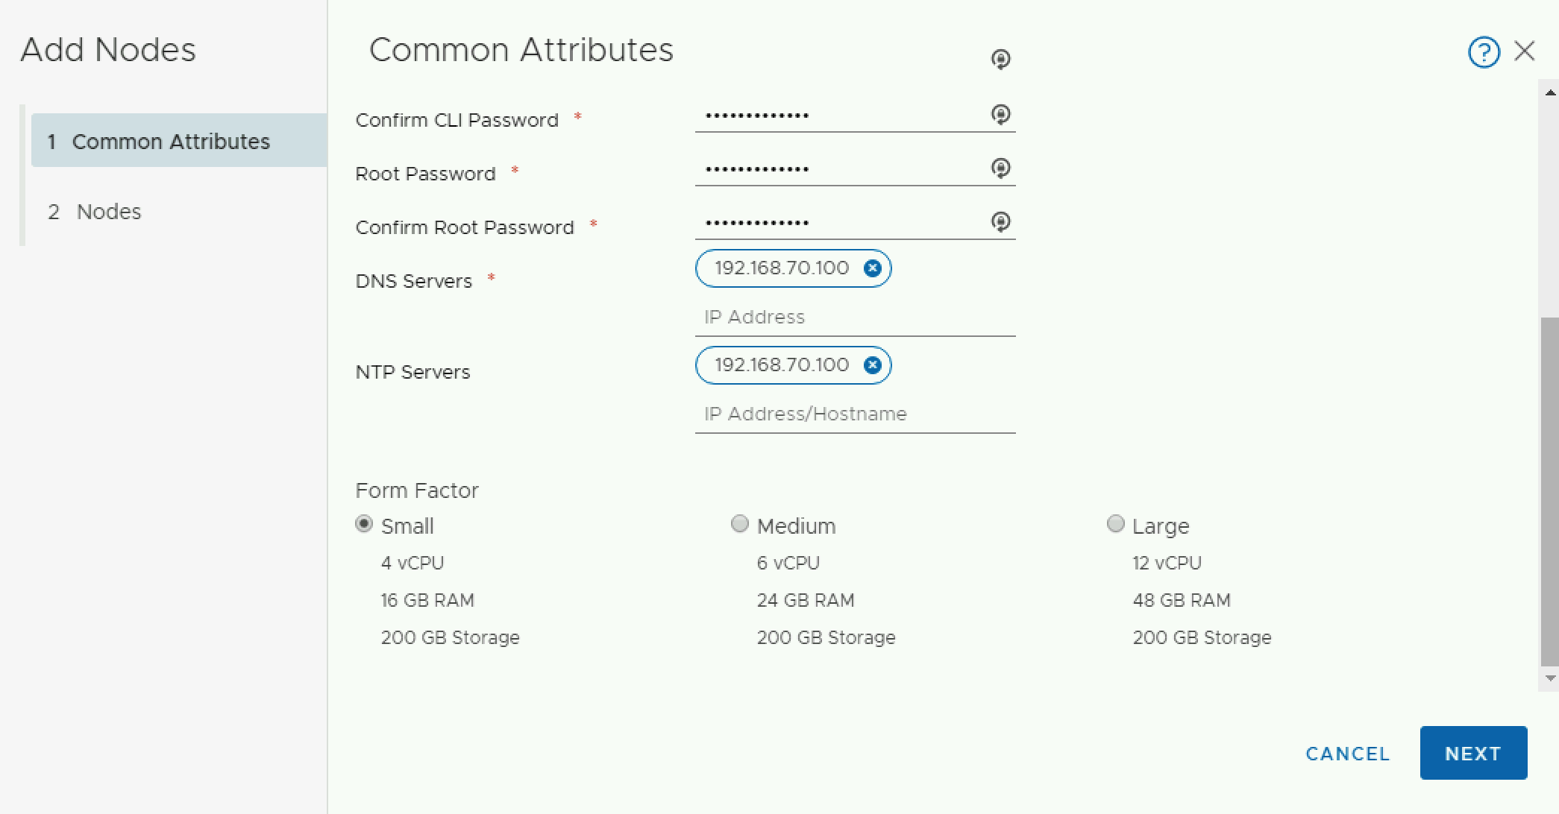The height and width of the screenshot is (814, 1559).
Task: Choose the Medium form factor
Action: coord(740,525)
